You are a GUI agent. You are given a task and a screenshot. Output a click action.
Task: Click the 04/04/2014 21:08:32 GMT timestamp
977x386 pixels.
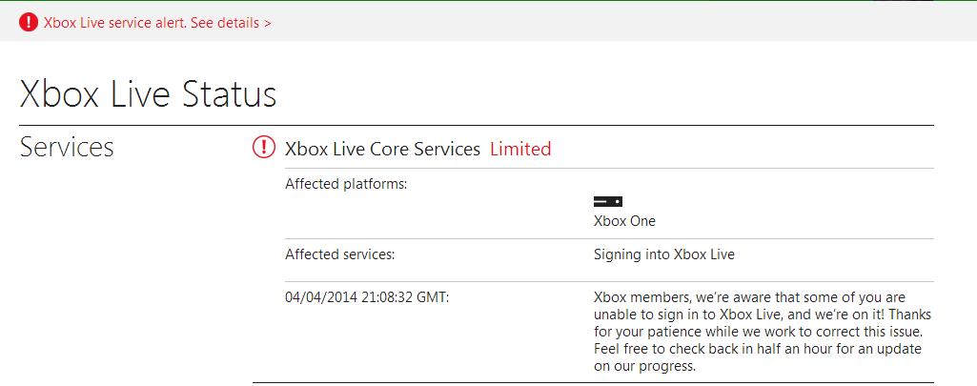click(x=367, y=297)
